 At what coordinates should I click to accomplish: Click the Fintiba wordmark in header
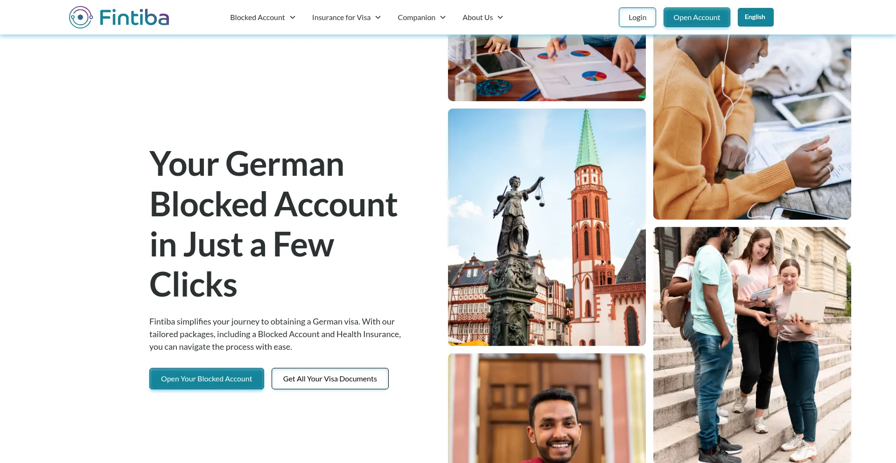pyautogui.click(x=134, y=18)
